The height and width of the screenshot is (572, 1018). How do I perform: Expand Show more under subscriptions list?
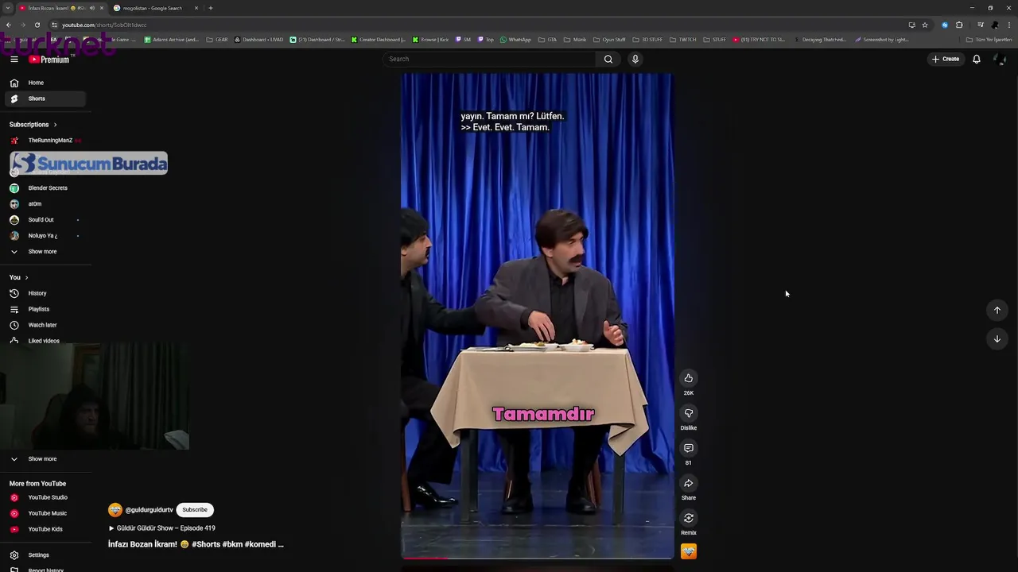(45, 252)
